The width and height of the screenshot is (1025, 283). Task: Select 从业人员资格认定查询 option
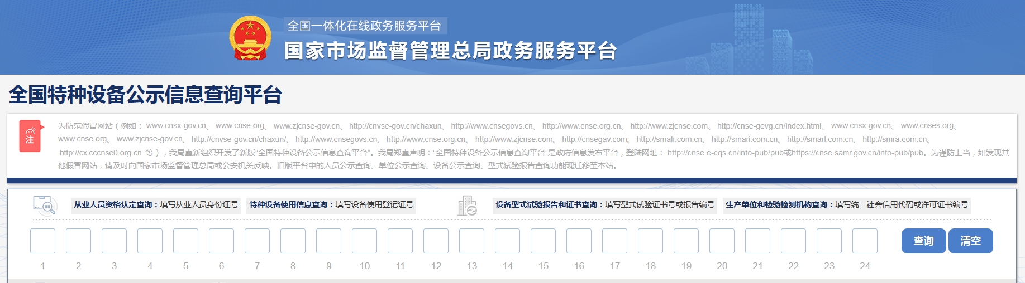156,205
